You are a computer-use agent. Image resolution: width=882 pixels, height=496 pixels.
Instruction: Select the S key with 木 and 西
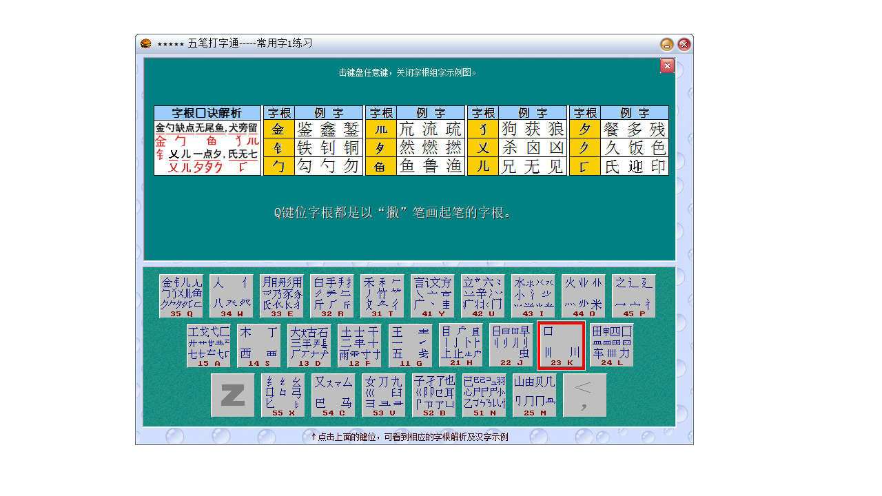[x=258, y=344]
